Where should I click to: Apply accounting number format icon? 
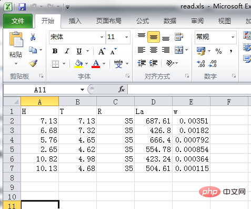coord(201,51)
